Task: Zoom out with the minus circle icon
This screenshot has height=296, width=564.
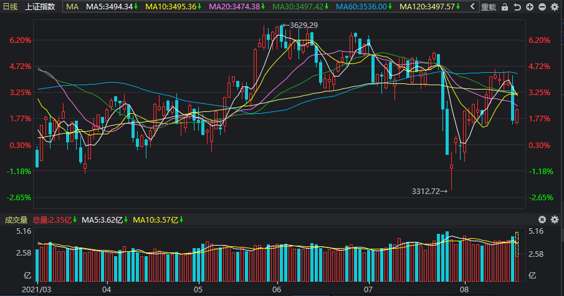Action: pos(542,7)
